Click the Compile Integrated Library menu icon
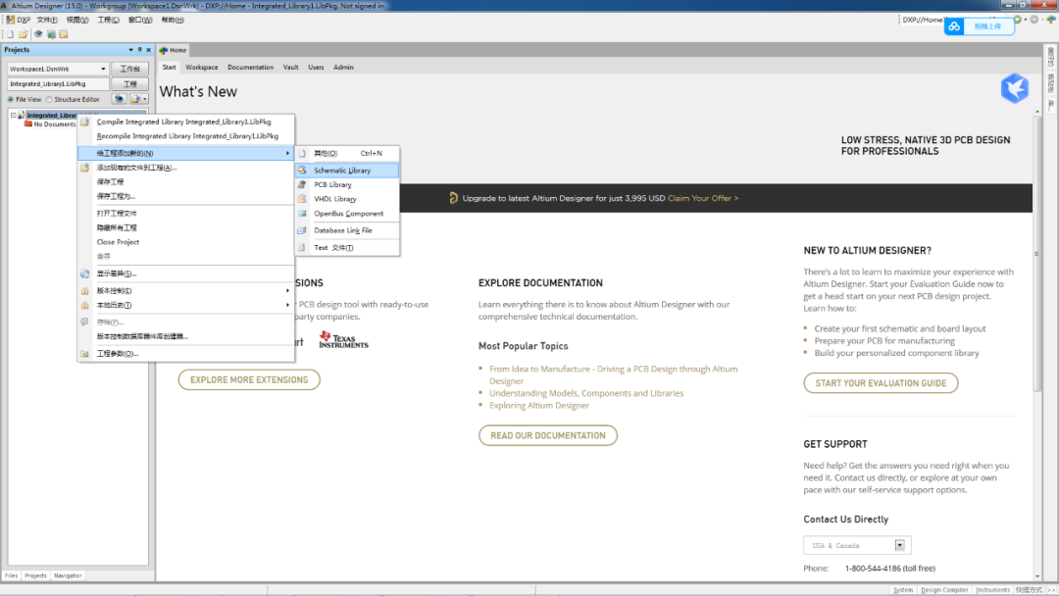The image size is (1059, 596). (x=84, y=123)
